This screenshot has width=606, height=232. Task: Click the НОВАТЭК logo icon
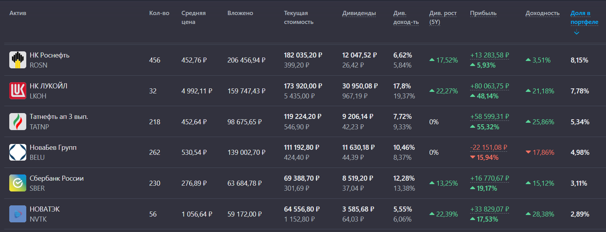[17, 213]
